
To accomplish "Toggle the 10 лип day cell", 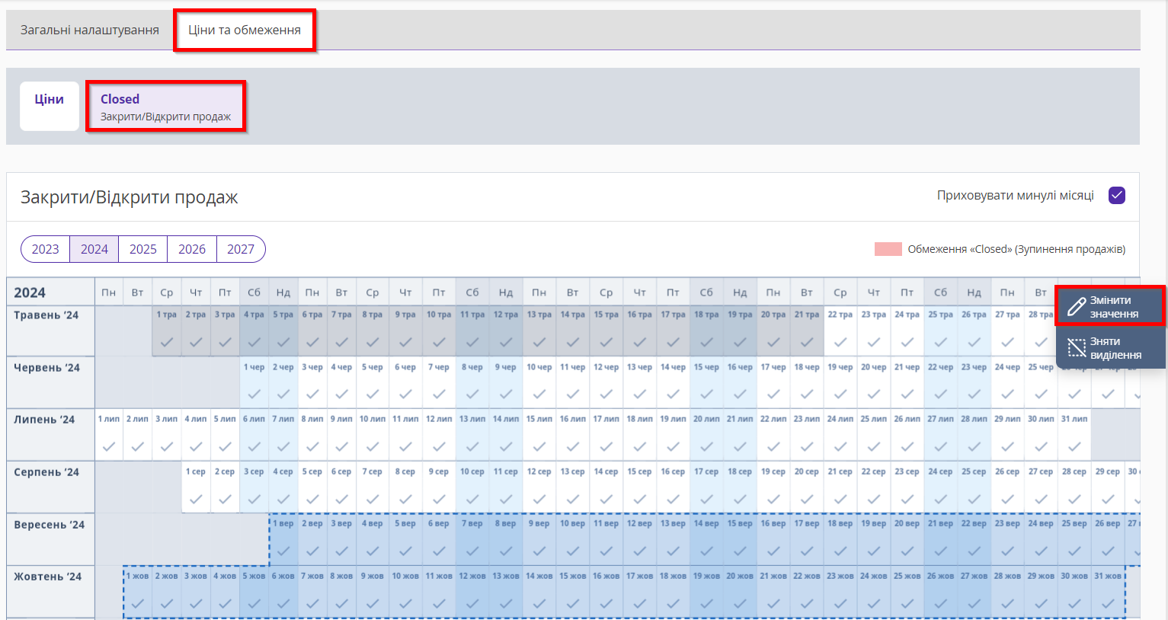I will (373, 435).
